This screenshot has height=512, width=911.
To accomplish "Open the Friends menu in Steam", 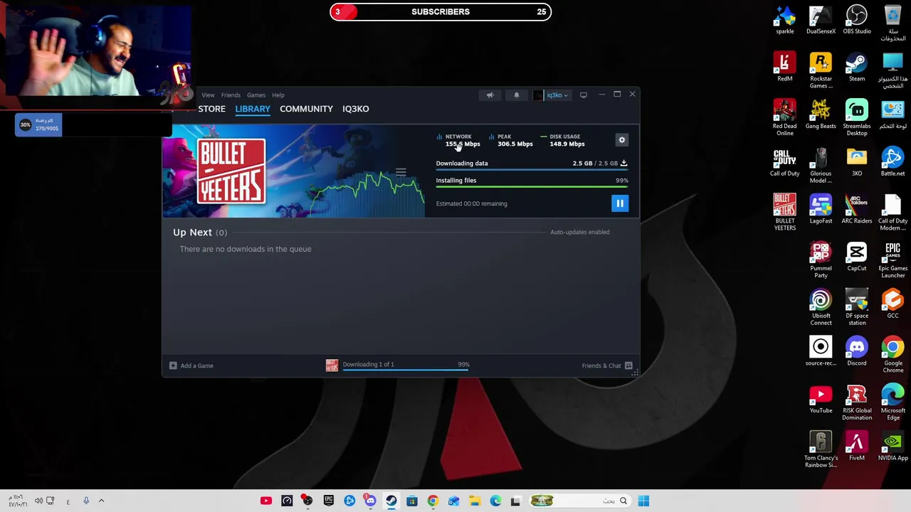I will [231, 95].
